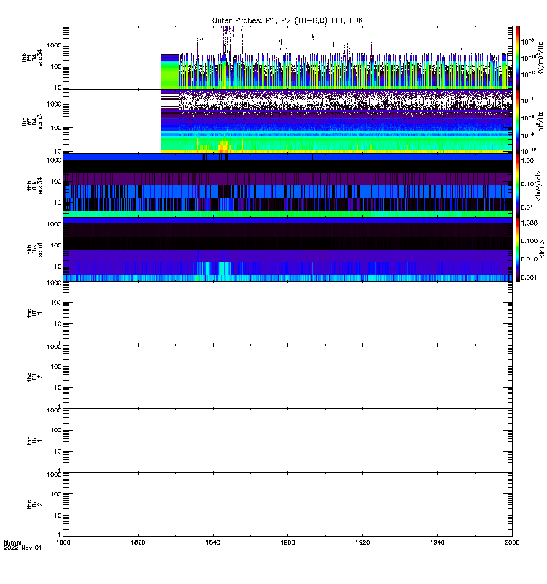Click the '0.001' tick on the nT color bar
The image size is (547, 584).
pos(529,277)
